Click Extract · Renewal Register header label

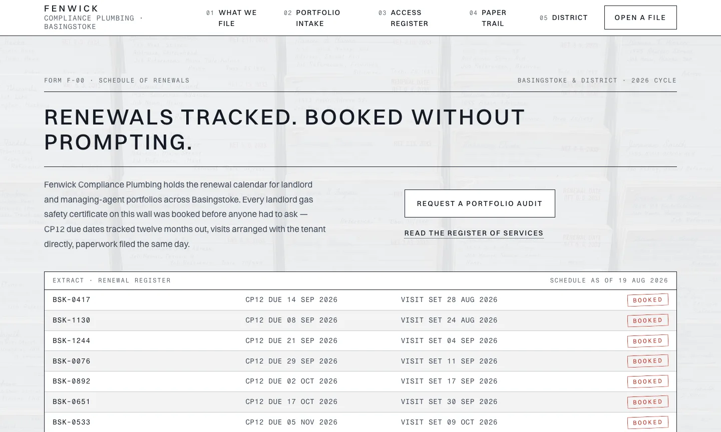point(112,280)
